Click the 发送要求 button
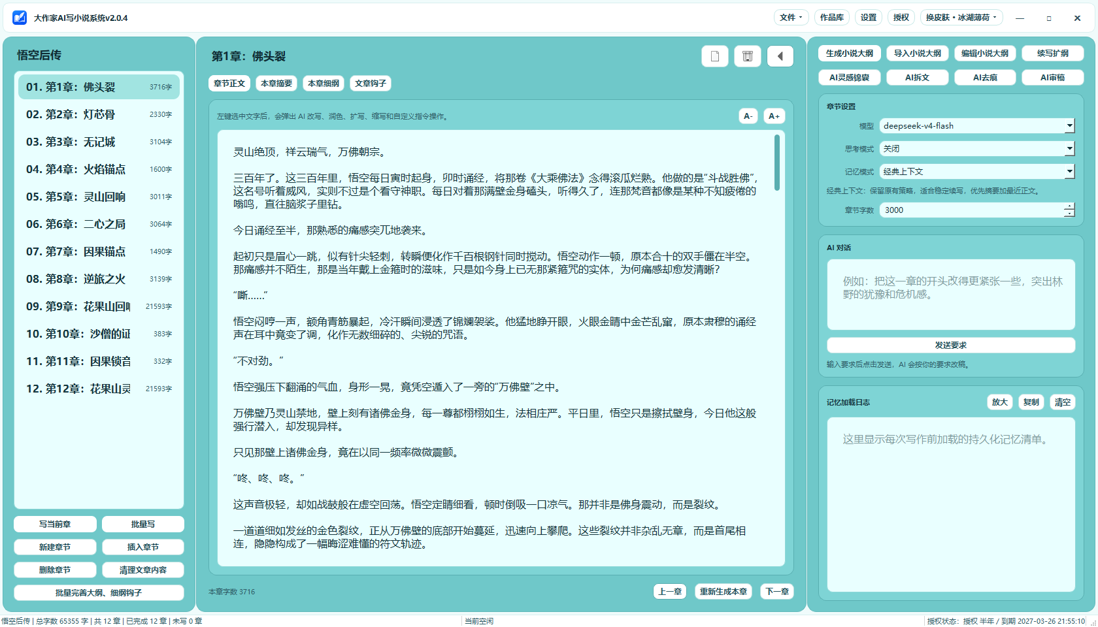Image resolution: width=1098 pixels, height=627 pixels. 951,345
